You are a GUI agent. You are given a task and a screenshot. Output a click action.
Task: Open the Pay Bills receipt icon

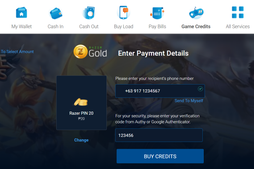(x=157, y=13)
